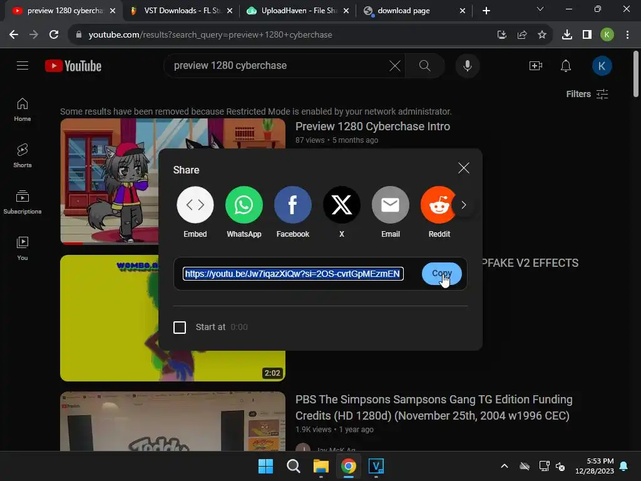
Task: Open search Filters
Action: 587,94
